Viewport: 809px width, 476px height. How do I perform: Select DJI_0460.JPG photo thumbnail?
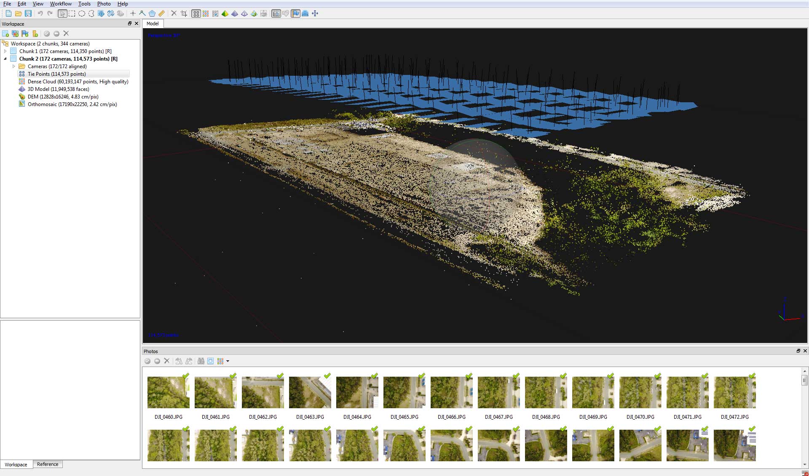tap(169, 392)
